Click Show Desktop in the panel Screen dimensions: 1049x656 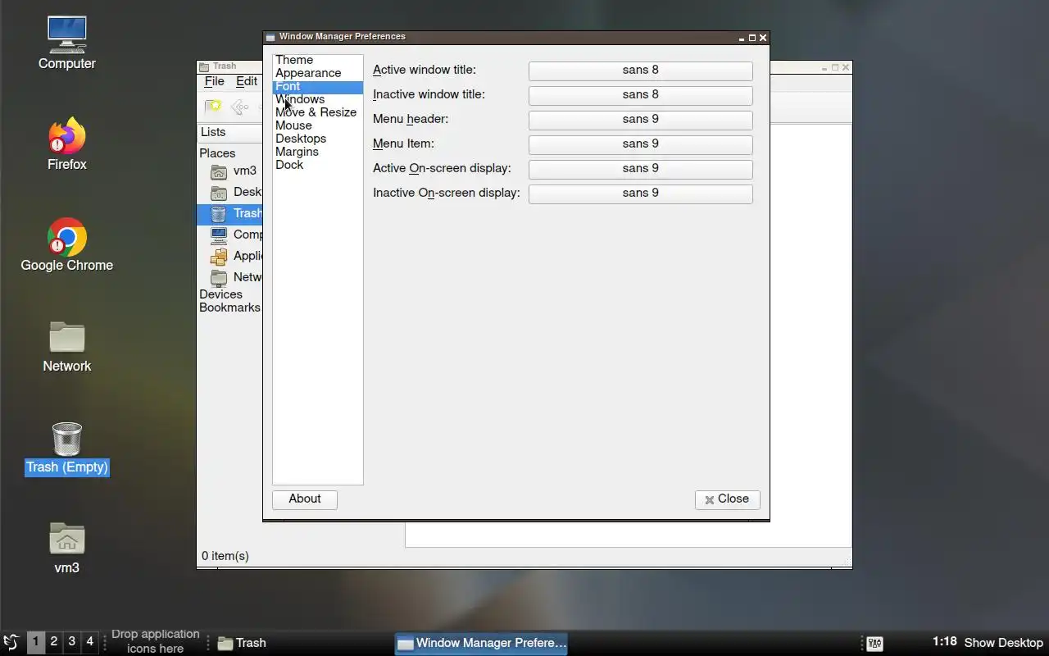1003,643
